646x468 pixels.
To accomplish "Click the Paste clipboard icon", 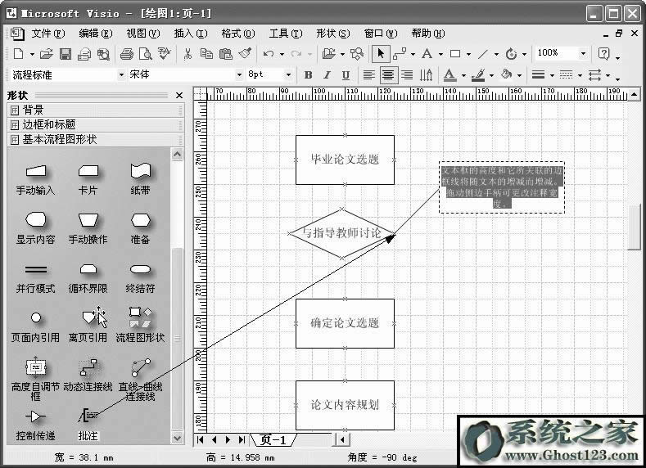I will 225,53.
